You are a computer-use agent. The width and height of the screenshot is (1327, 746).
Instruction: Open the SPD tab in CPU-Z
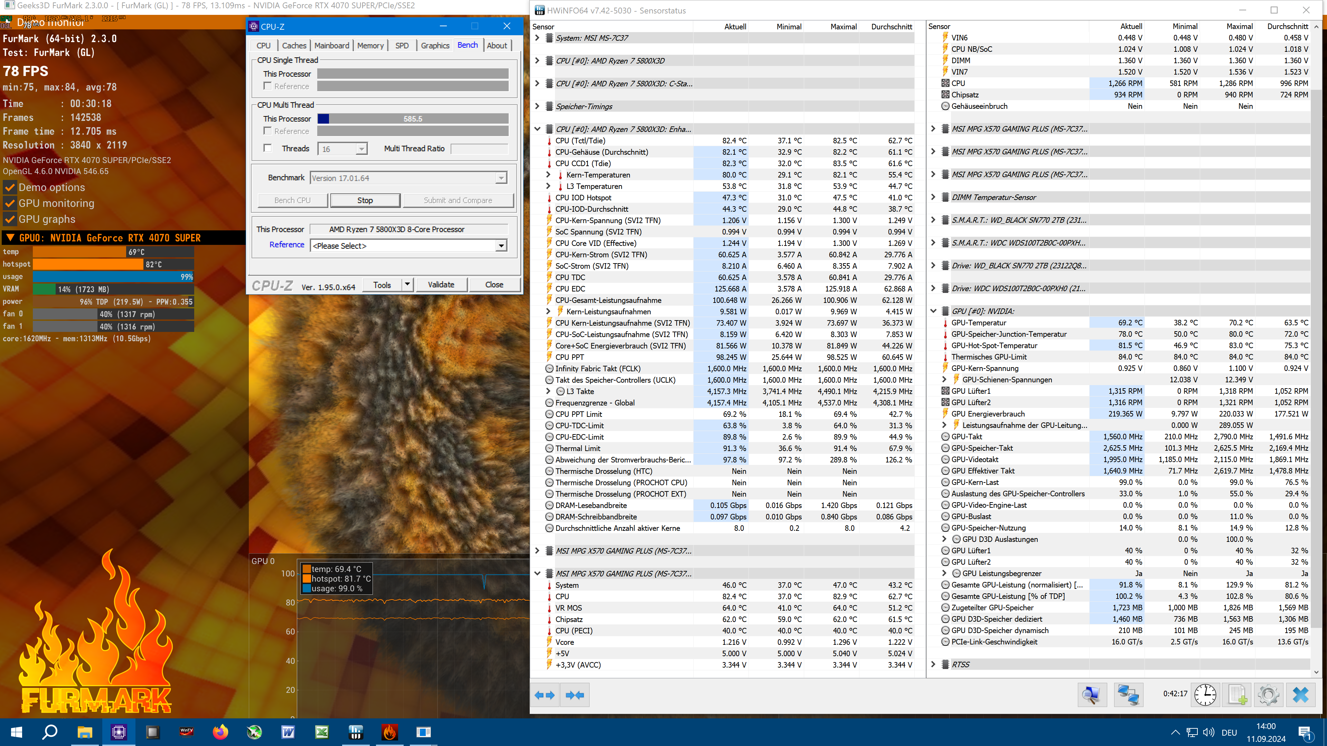pyautogui.click(x=402, y=45)
